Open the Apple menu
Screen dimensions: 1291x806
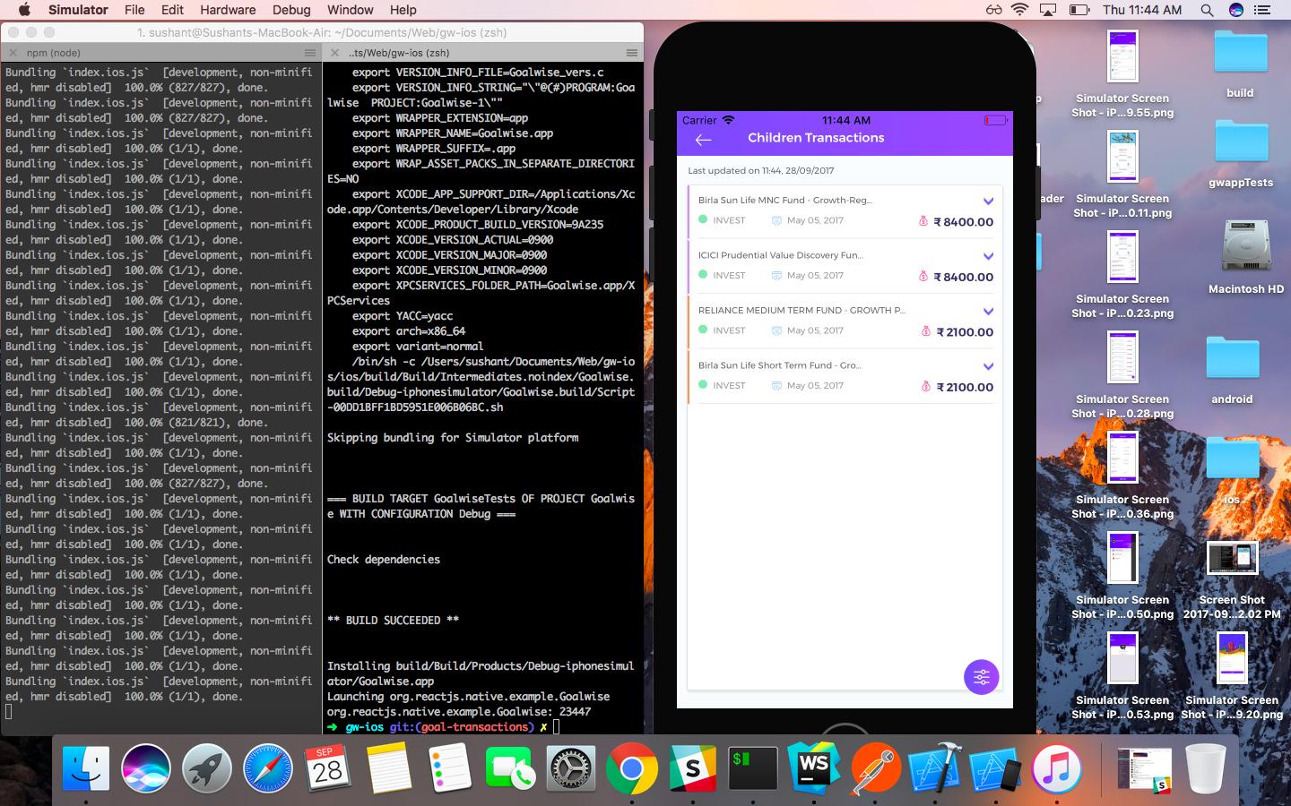click(x=24, y=10)
